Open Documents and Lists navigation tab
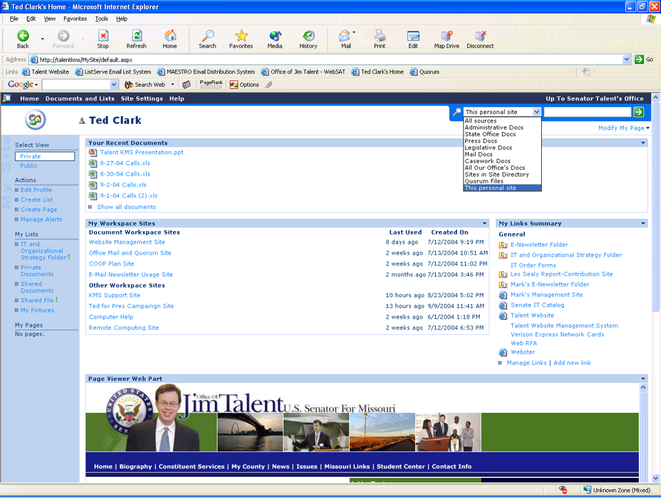661x498 pixels. [x=80, y=98]
